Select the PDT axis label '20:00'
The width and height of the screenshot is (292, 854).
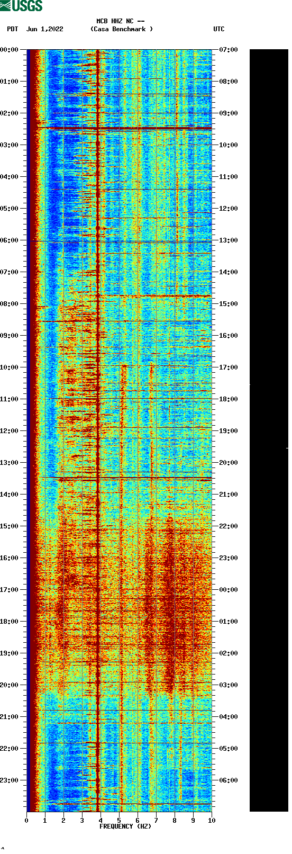click(9, 685)
